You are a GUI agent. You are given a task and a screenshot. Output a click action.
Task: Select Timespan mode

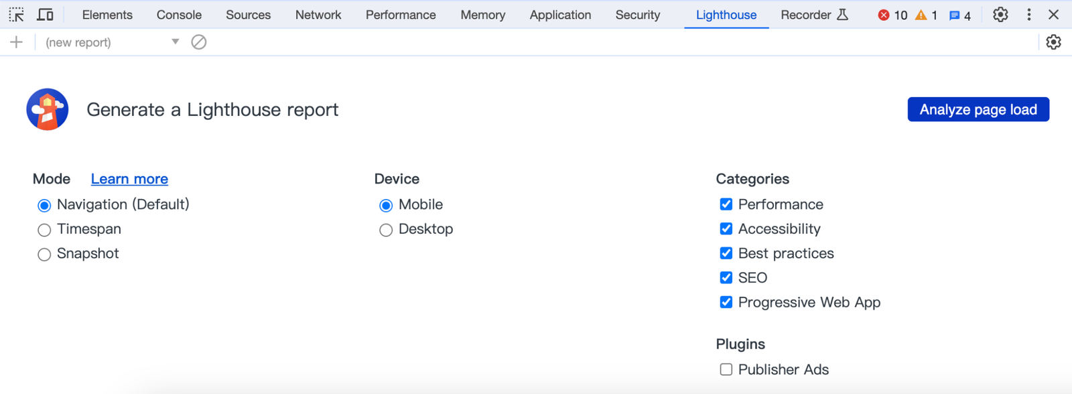pyautogui.click(x=44, y=230)
